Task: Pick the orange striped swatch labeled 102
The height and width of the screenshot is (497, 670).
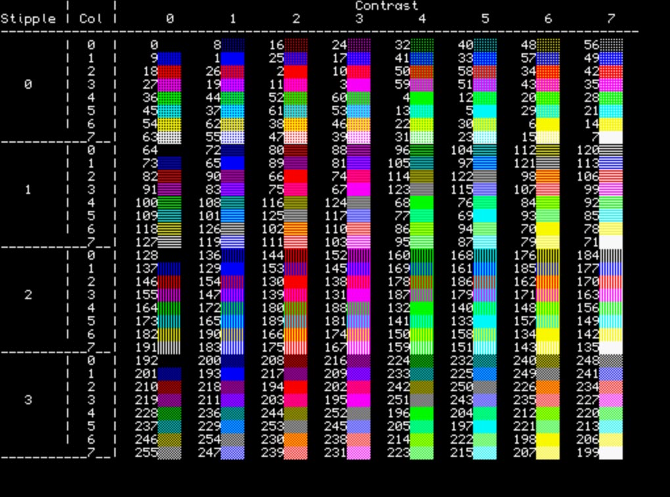Action: (x=296, y=229)
